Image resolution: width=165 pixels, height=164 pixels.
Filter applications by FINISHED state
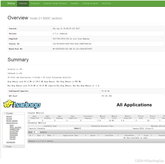[x=14, y=135]
